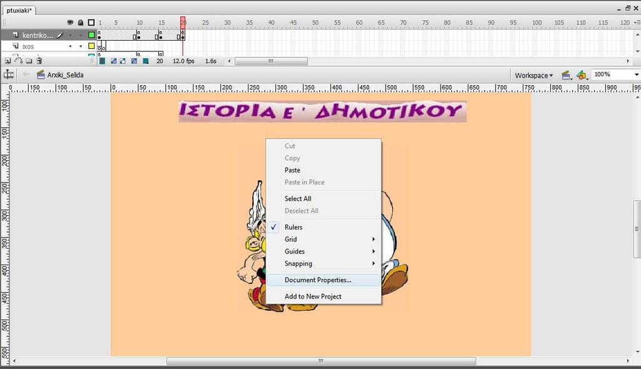Add a motion guide layer
The height and width of the screenshot is (369, 641).
click(18, 61)
